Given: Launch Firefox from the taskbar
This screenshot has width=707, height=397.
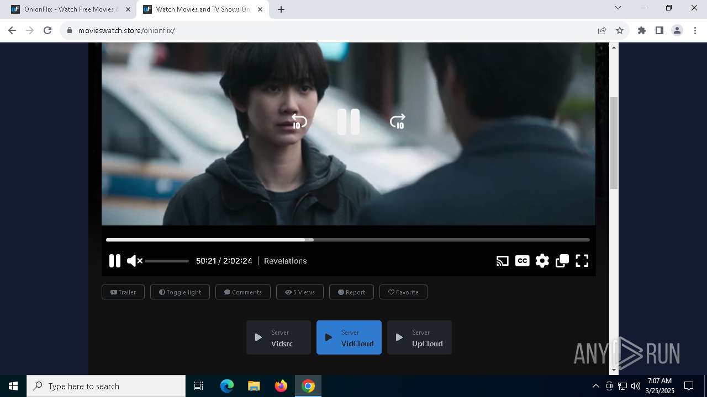Looking at the screenshot, I should 281,386.
